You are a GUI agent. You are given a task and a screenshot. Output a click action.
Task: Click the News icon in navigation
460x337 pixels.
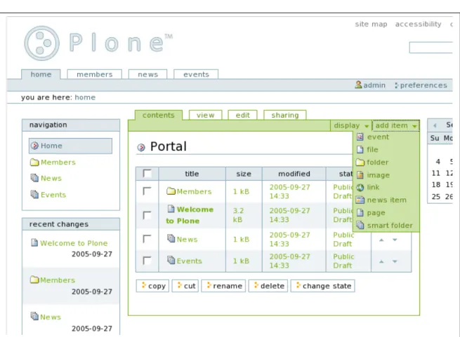34,178
